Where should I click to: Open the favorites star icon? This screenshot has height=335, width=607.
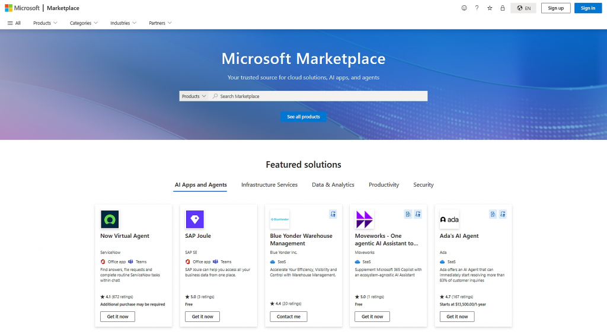click(x=490, y=8)
